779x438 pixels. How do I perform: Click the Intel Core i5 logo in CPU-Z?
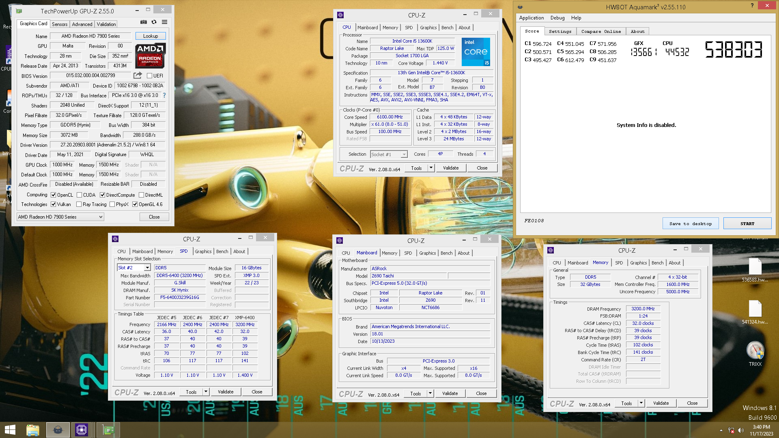click(x=476, y=52)
